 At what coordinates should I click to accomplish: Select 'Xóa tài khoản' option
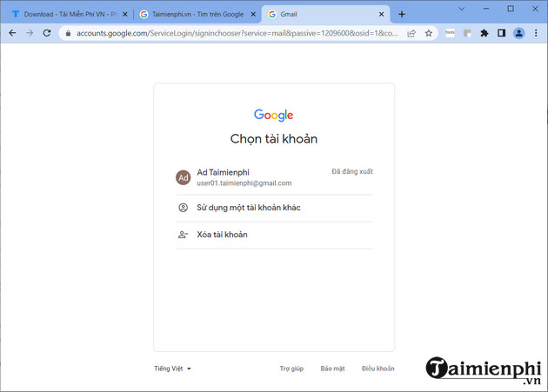click(274, 235)
